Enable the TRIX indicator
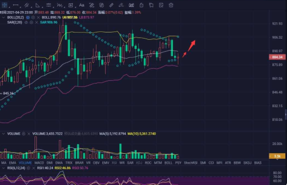The image size is (287, 185). tap(69, 163)
